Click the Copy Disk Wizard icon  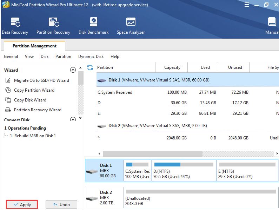(8, 100)
